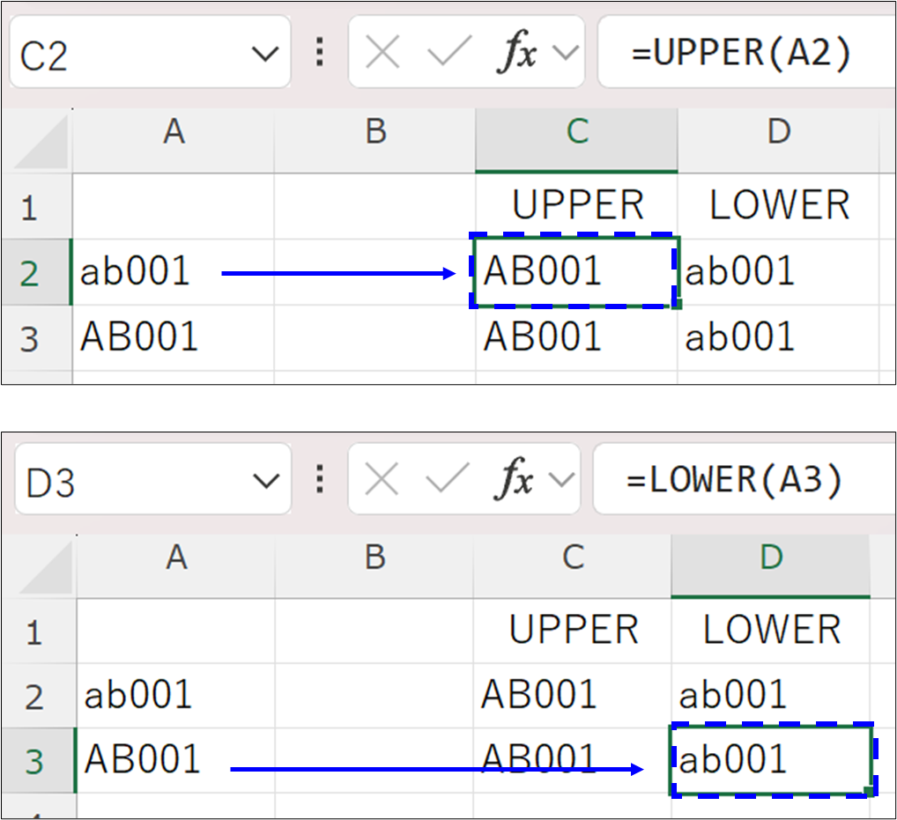
Task: Open Insert Function fx beside the =LOWER(A3) formula
Action: click(x=515, y=481)
